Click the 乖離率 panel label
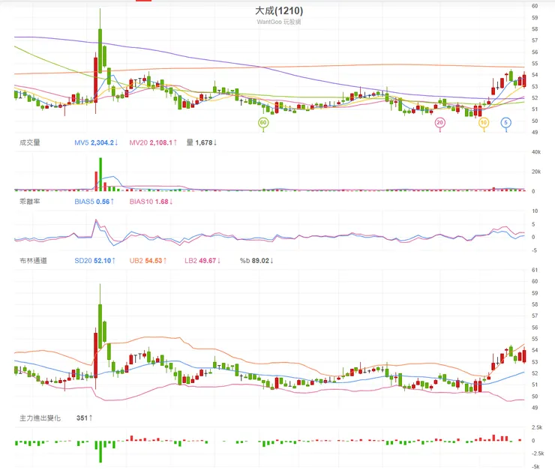This screenshot has height=470, width=555. [30, 202]
